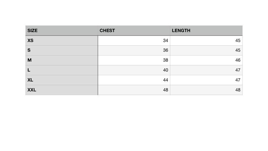This screenshot has width=268, height=151.
Task: Select chest value 36 for size S
Action: [134, 50]
